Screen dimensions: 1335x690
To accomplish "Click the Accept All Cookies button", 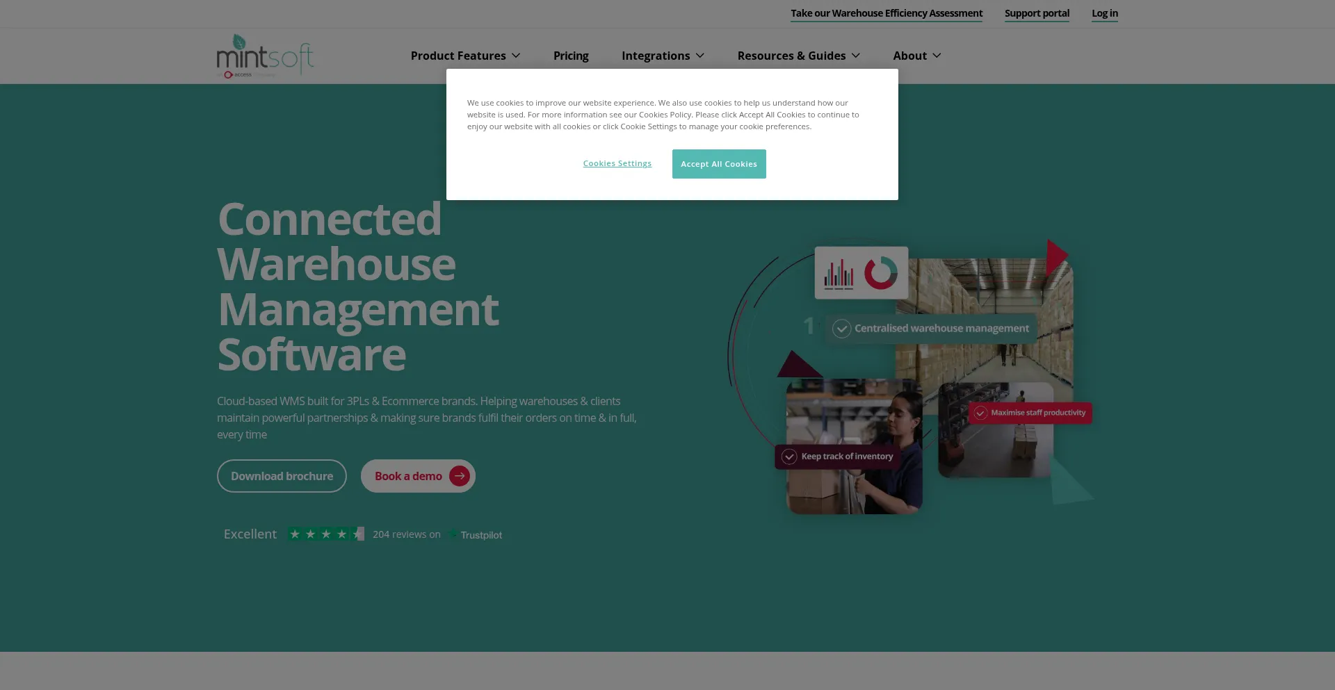I will pyautogui.click(x=719, y=164).
